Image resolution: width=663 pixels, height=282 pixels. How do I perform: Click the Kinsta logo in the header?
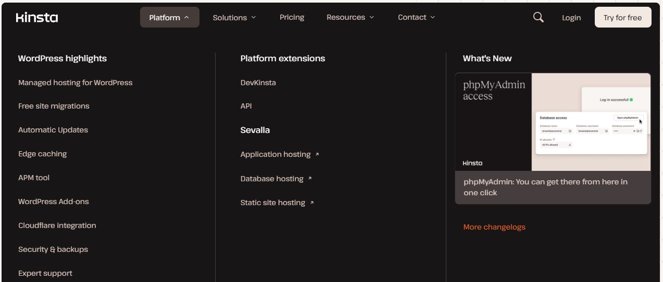tap(37, 18)
